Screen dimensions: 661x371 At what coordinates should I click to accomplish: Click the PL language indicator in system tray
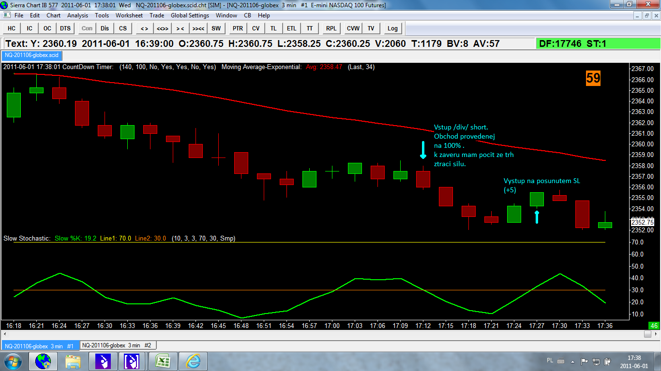(x=550, y=360)
